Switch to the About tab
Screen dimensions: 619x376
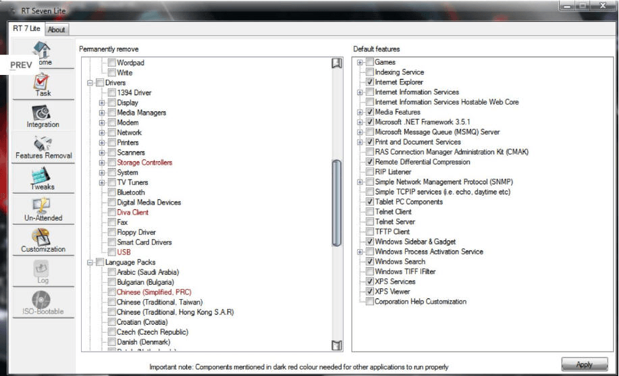tap(57, 30)
